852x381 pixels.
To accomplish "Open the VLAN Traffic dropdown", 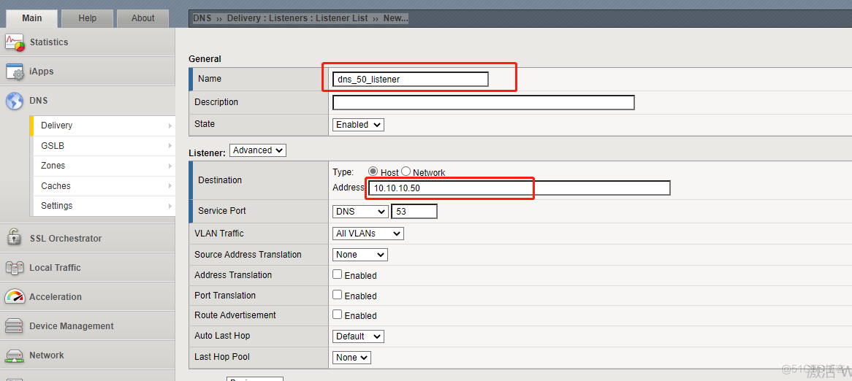I will pyautogui.click(x=368, y=234).
